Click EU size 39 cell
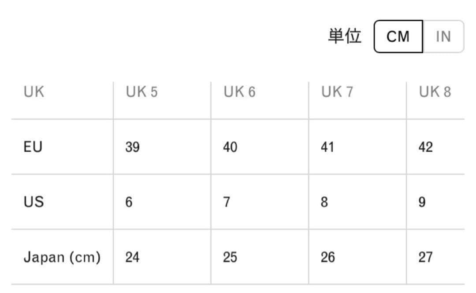 click(x=132, y=147)
